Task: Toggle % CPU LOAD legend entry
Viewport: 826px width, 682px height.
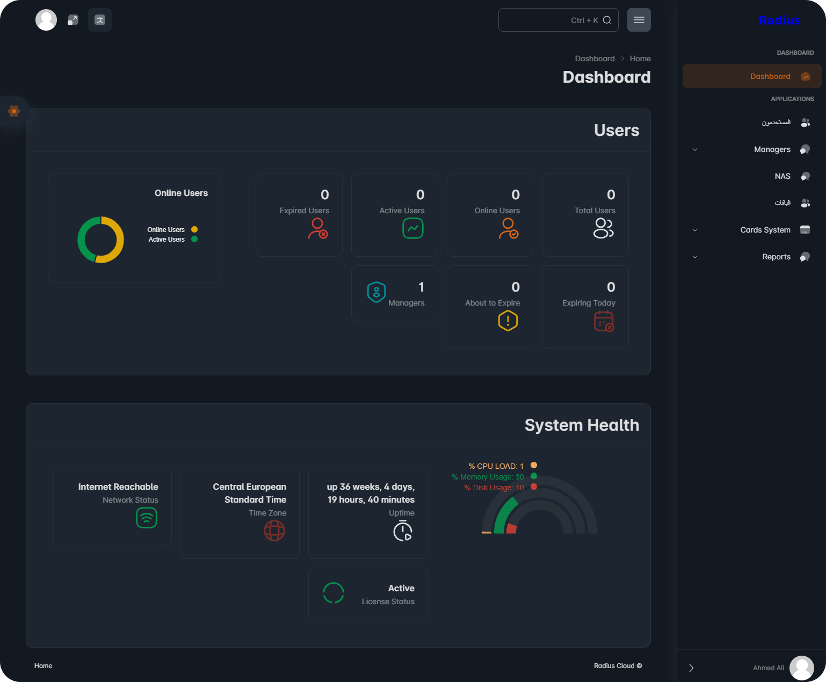Action: coord(503,466)
